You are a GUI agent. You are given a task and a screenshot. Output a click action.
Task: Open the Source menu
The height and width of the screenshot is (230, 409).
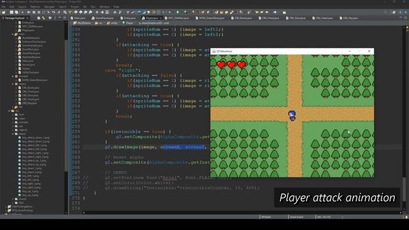(22, 7)
